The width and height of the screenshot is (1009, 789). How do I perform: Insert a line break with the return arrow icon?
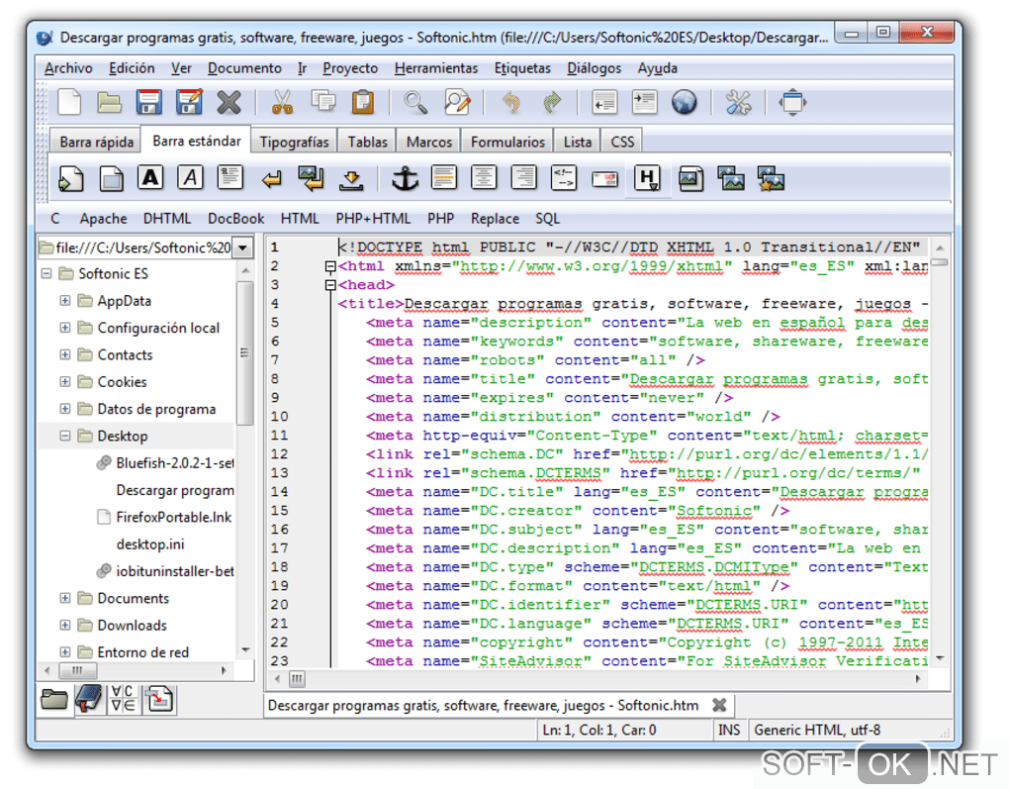point(272,179)
